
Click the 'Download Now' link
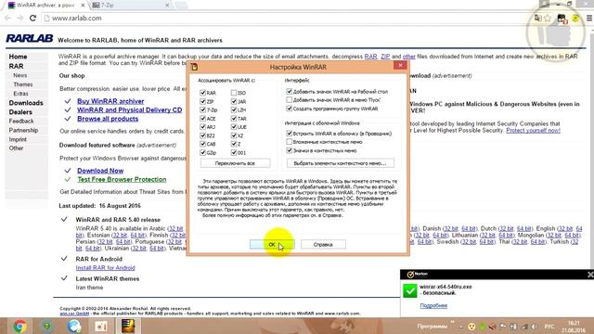point(100,171)
